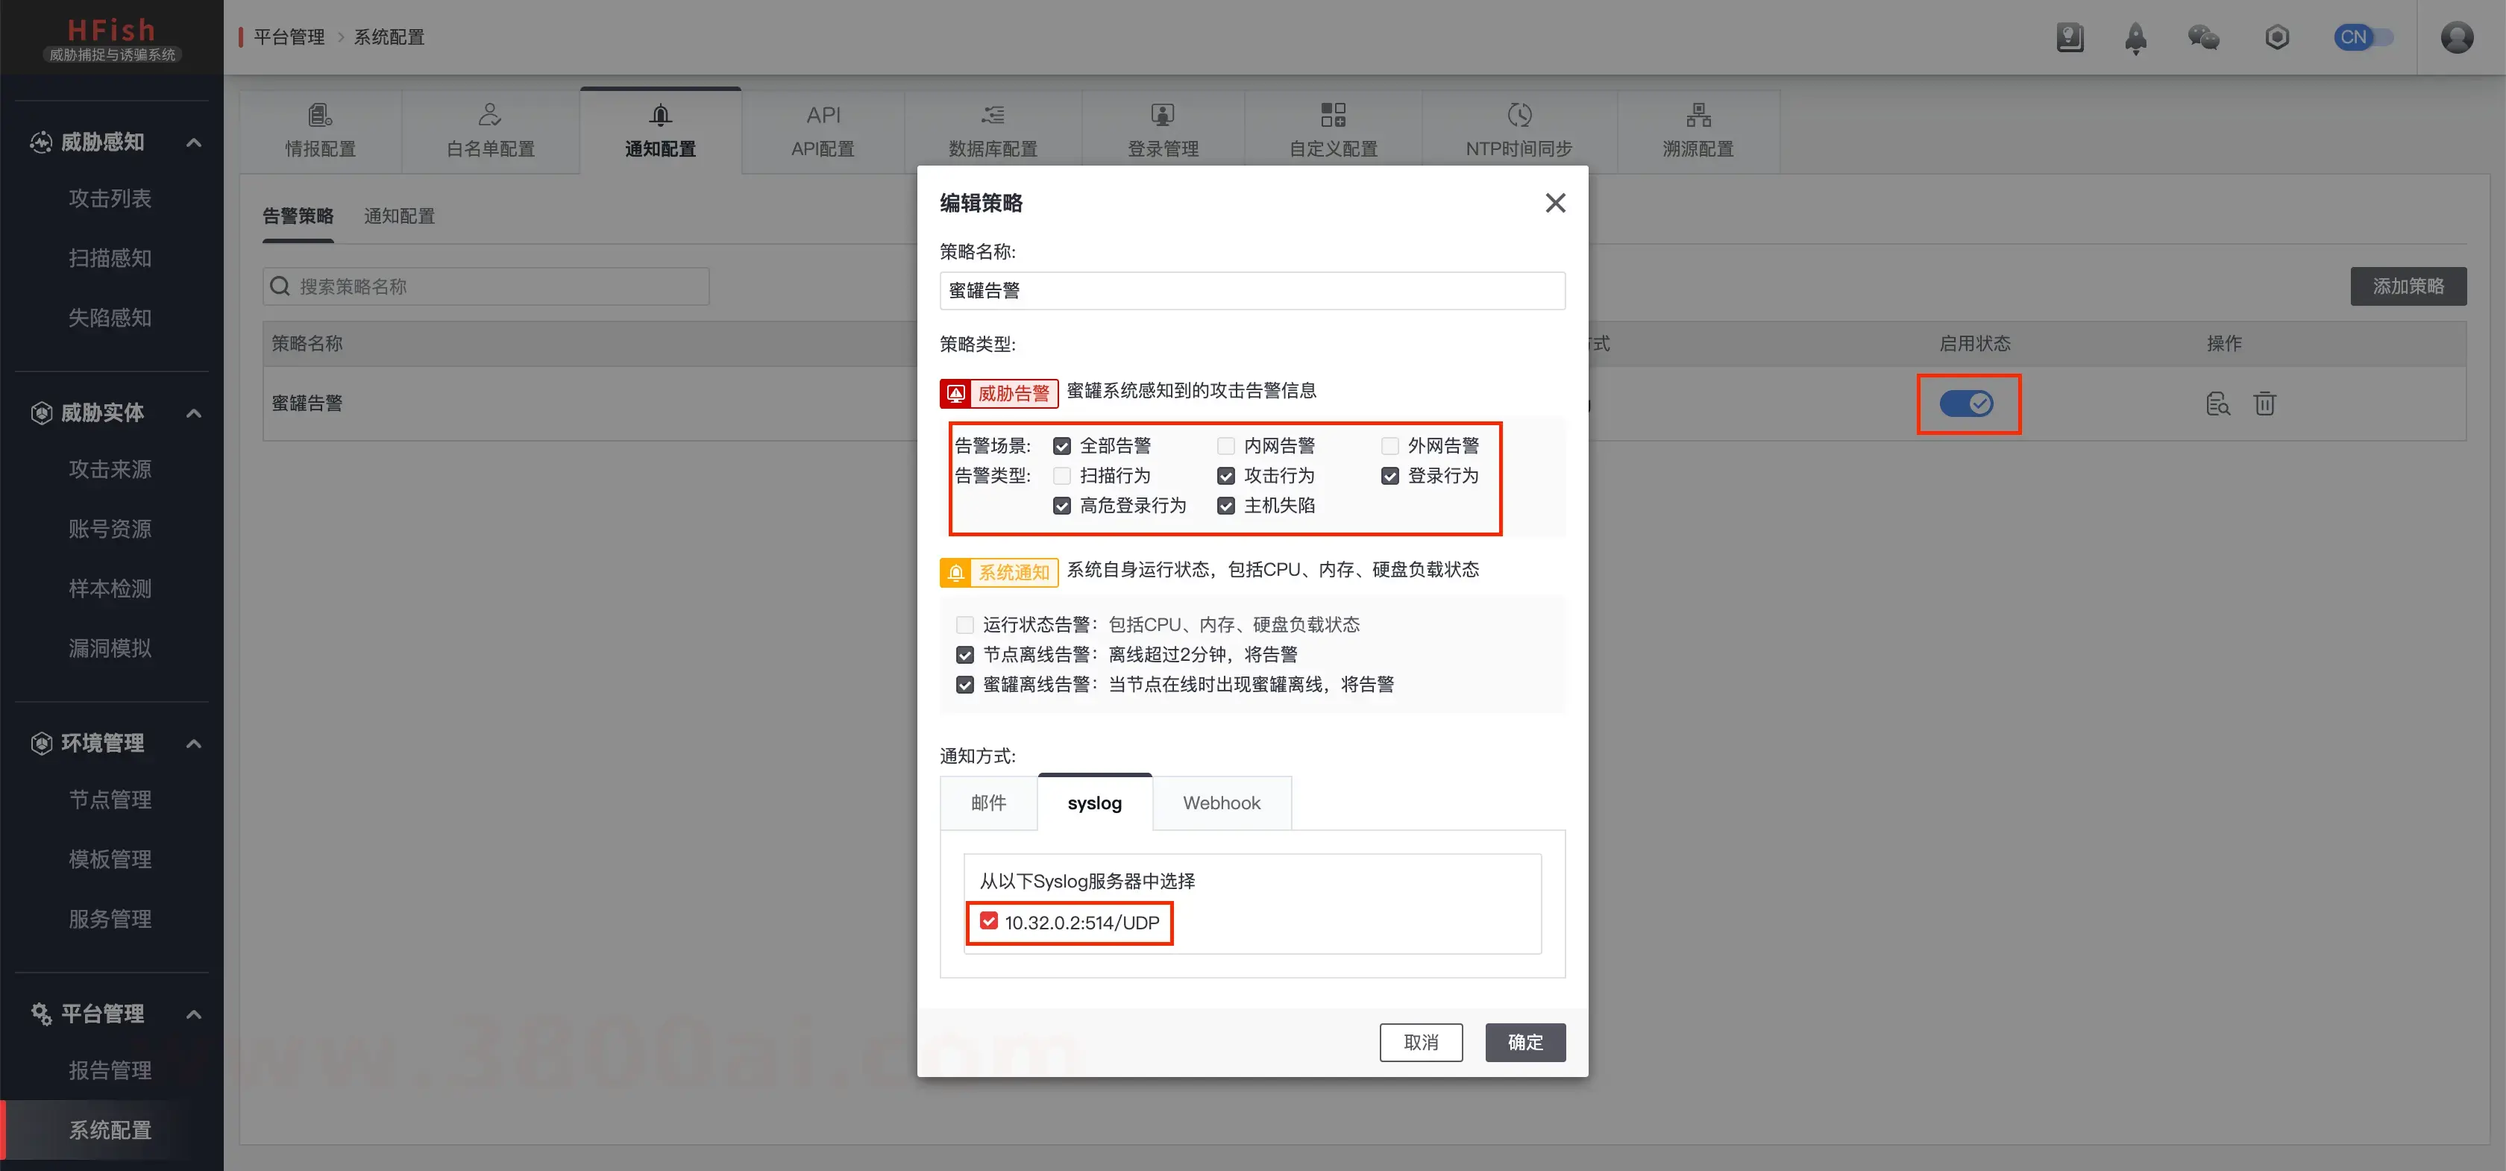Click the 确定 button
The height and width of the screenshot is (1171, 2506).
pos(1524,1043)
